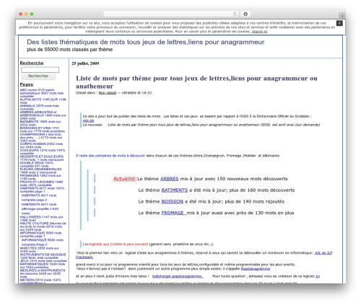Open sidebar 'INFORMATIQUE … complète Page 2'
This screenshot has height=305, width=361.
coord(43,242)
